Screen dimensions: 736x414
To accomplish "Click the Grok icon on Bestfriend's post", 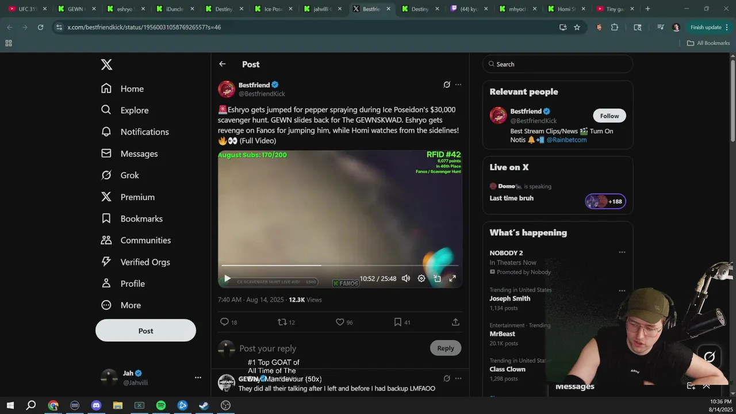I will pos(447,85).
